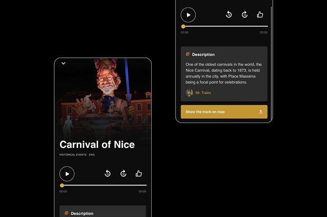The width and height of the screenshot is (327, 217).
Task: Play the Carnival of Nice track
Action: 67,174
